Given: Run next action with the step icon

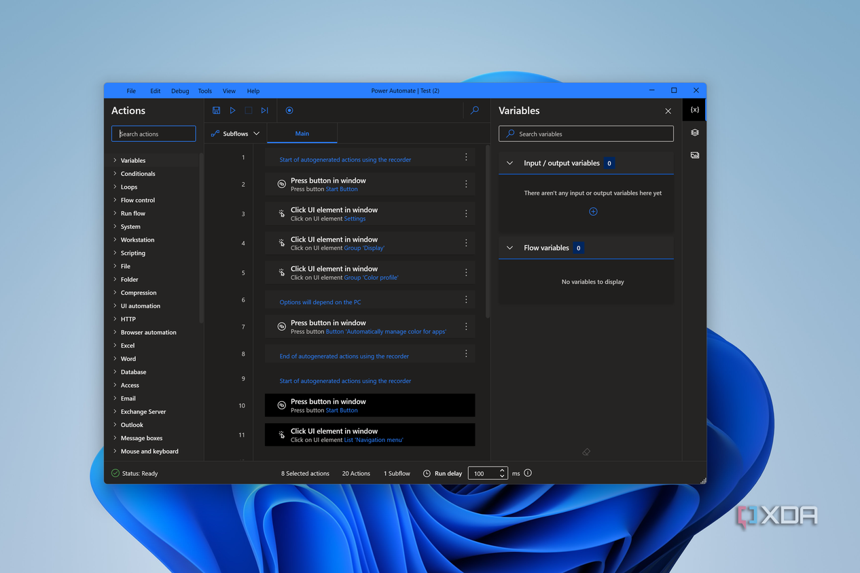Looking at the screenshot, I should (265, 110).
